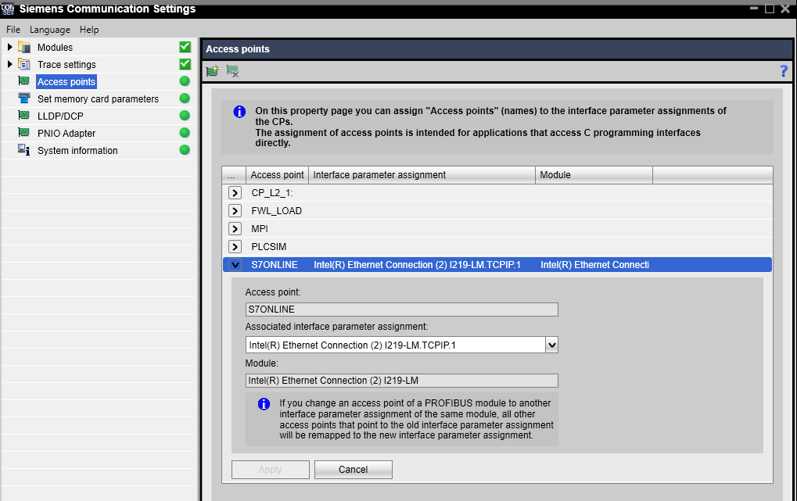This screenshot has height=501, width=797.
Task: Expand the Modules tree node
Action: coord(9,47)
